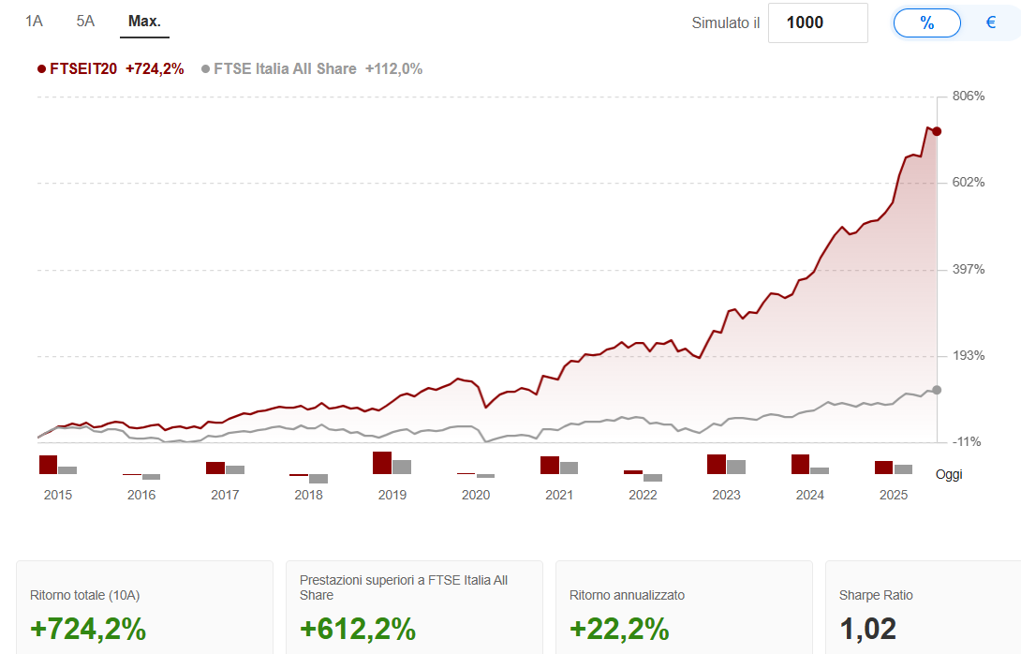This screenshot has width=1021, height=654.
Task: Click the FTSEIT20 legend label
Action: click(83, 69)
